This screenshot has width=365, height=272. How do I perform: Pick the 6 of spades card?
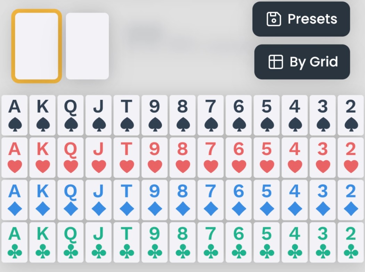pyautogui.click(x=238, y=115)
